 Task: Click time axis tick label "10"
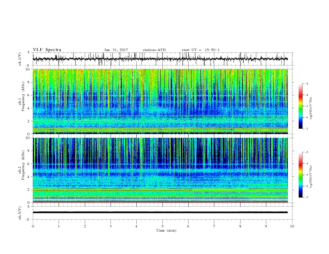[292, 226]
